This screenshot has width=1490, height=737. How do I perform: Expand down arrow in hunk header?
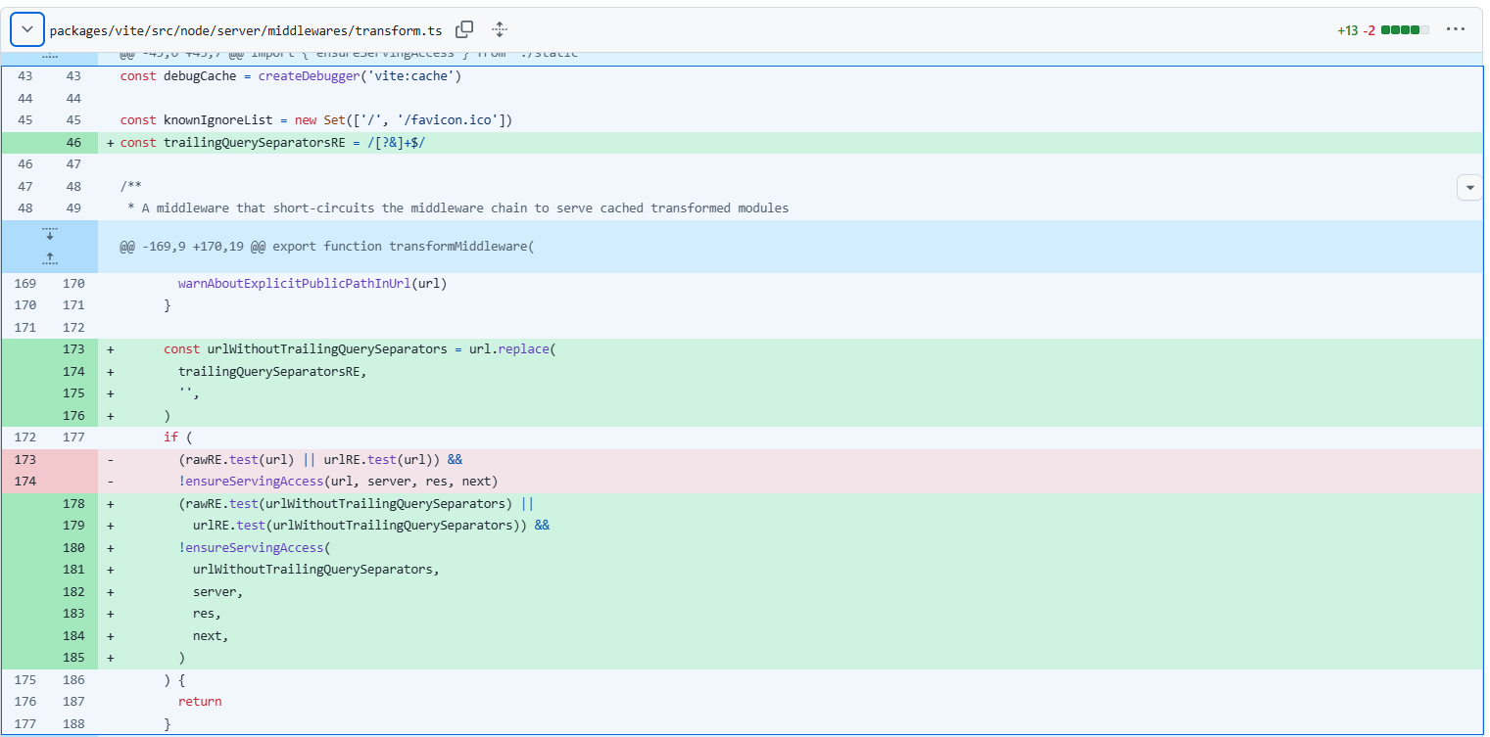tap(50, 235)
